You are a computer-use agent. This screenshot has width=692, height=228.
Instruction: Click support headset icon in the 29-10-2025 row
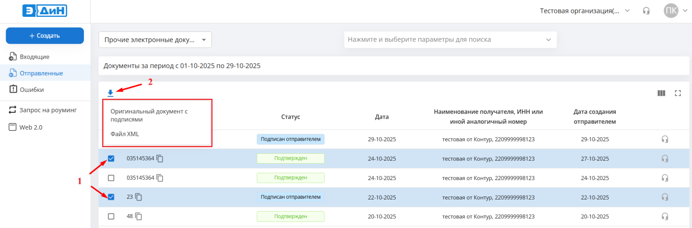tap(665, 139)
